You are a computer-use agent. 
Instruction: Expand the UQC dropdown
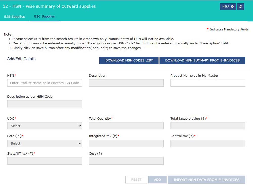tap(45, 126)
